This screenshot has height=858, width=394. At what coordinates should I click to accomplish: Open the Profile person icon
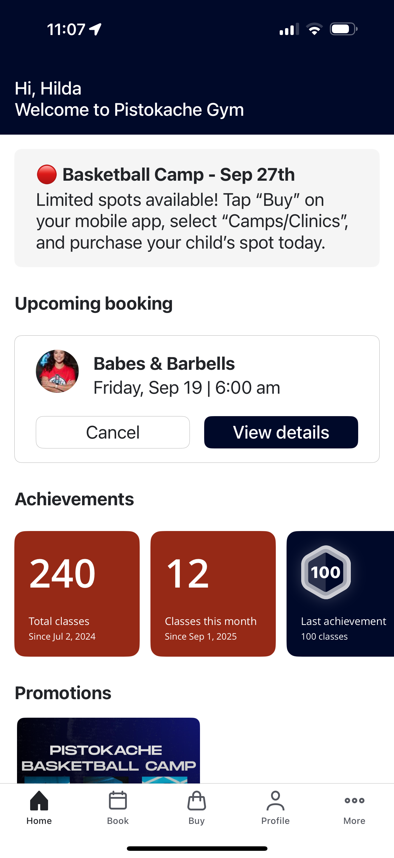pos(276,800)
